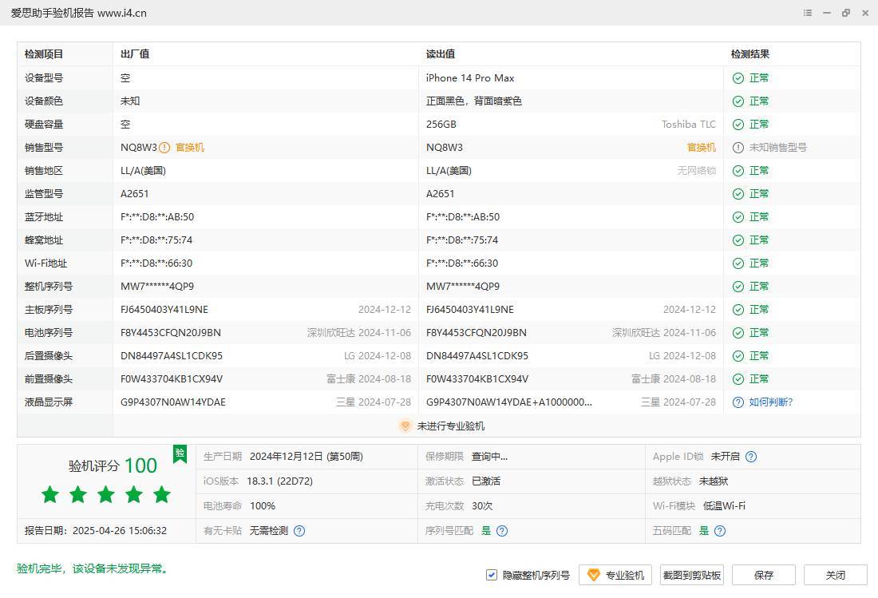Click the question icon beside 无需检测
The image size is (878, 598).
[299, 531]
